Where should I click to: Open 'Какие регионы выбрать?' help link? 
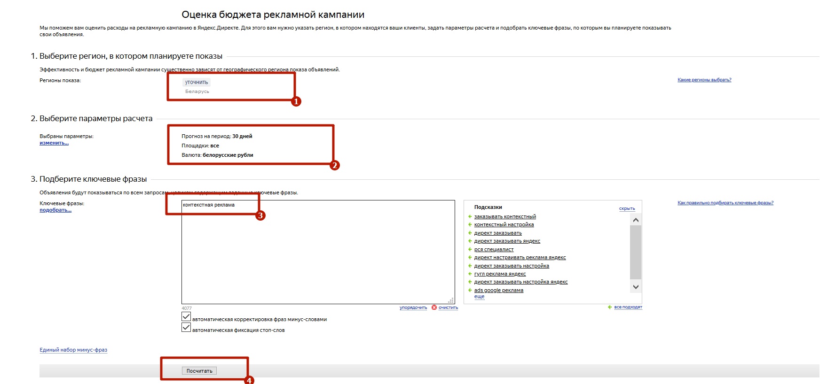click(x=704, y=80)
